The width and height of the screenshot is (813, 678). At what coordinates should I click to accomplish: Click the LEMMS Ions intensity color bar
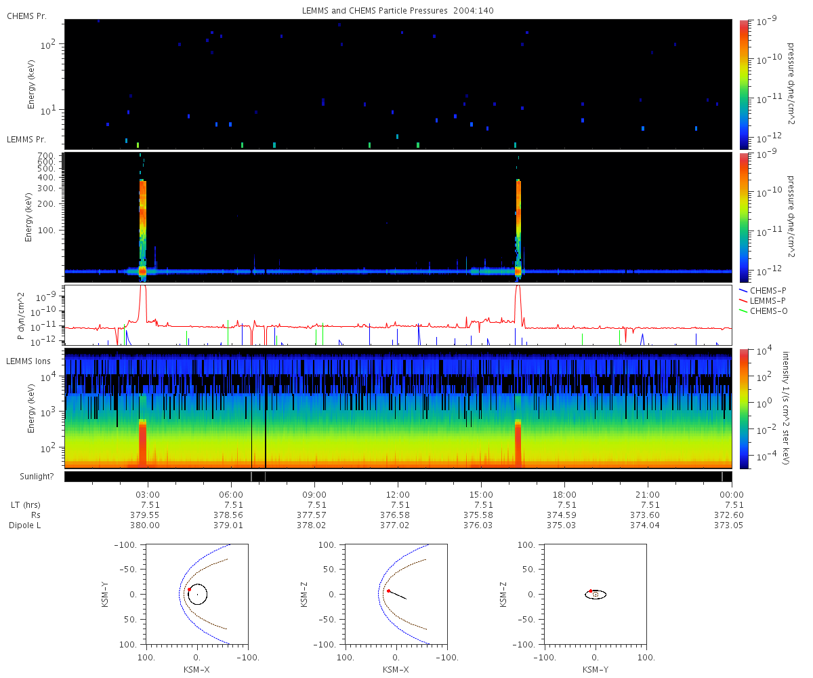pos(744,408)
